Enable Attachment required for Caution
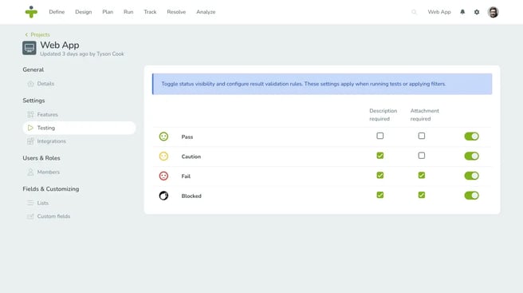 (422, 156)
